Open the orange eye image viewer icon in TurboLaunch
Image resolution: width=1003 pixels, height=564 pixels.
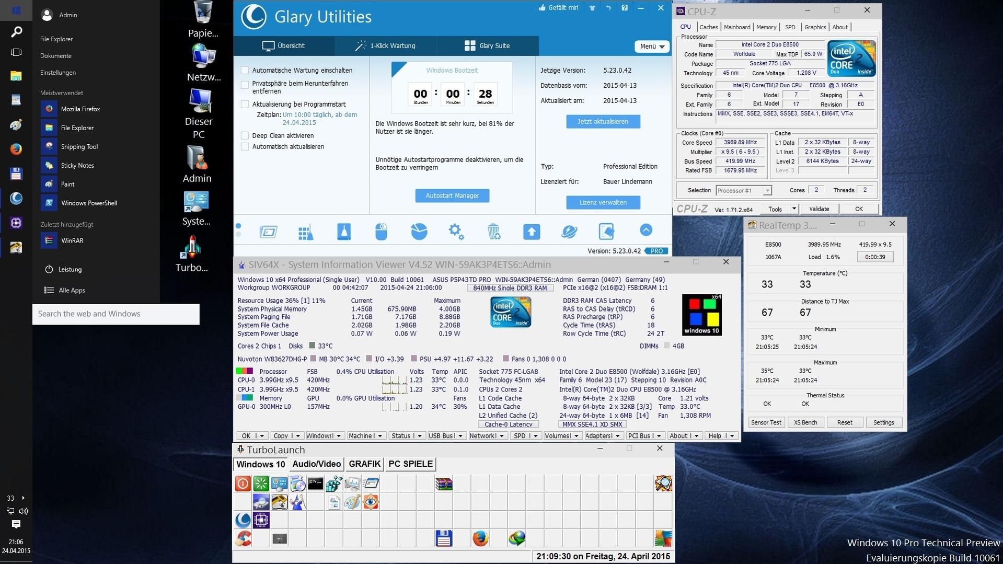(371, 502)
